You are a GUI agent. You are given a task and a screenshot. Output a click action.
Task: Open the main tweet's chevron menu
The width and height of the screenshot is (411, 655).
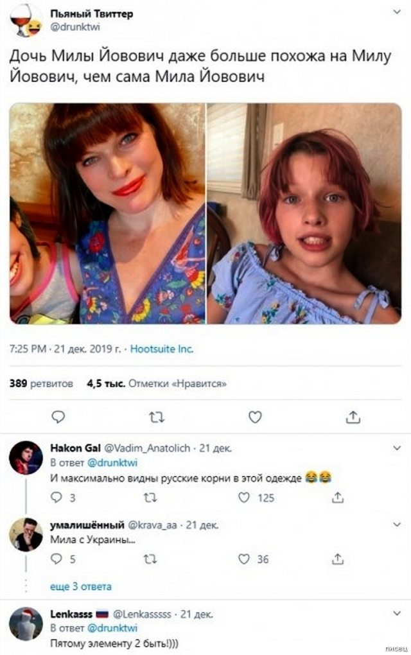click(398, 14)
